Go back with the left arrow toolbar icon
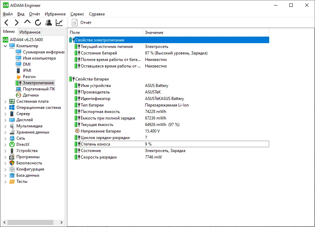 pyautogui.click(x=6, y=23)
